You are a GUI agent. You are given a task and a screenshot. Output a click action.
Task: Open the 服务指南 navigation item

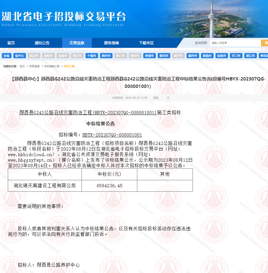point(111,43)
